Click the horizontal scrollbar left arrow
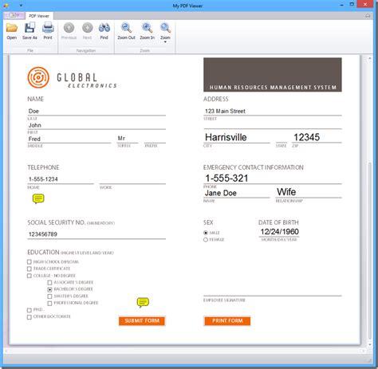Screen dimensions: 378x369 6,351
